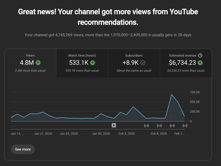Image resolution: width=221 pixels, height=166 pixels.
Task: Click the Jan 25, 2026 date label
Action: pos(69,133)
